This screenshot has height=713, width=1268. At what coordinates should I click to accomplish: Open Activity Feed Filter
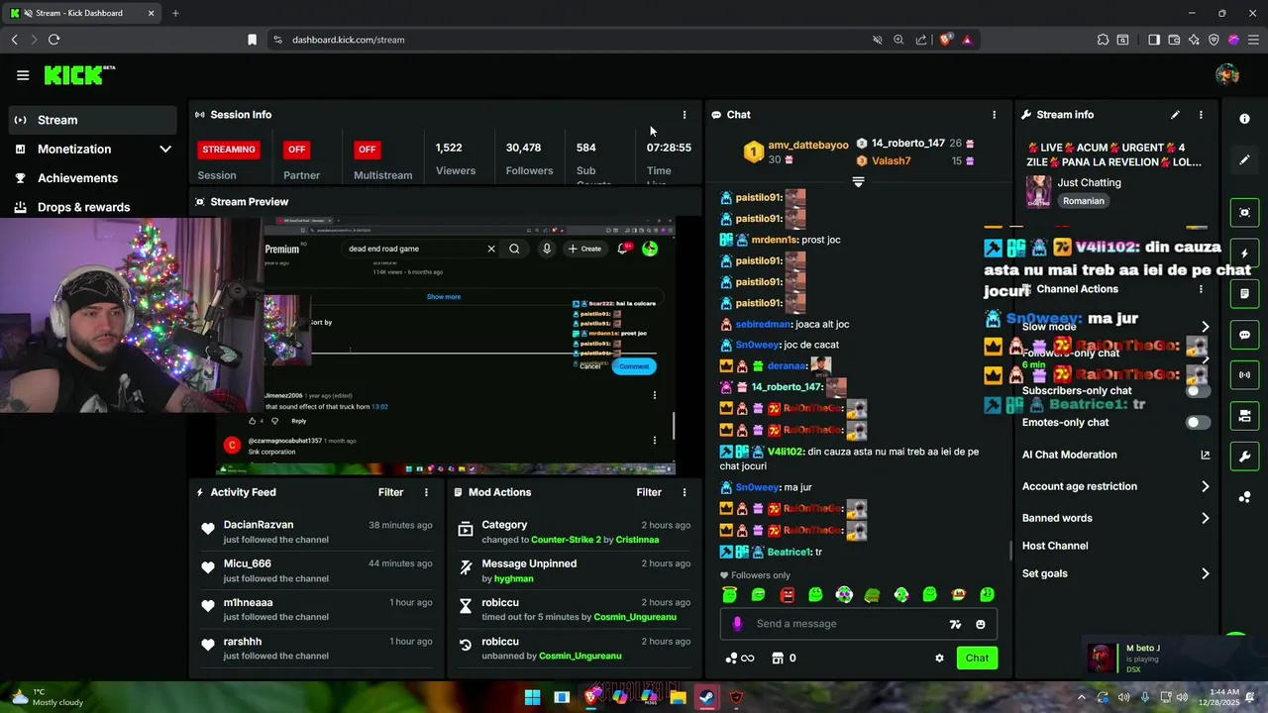(390, 492)
